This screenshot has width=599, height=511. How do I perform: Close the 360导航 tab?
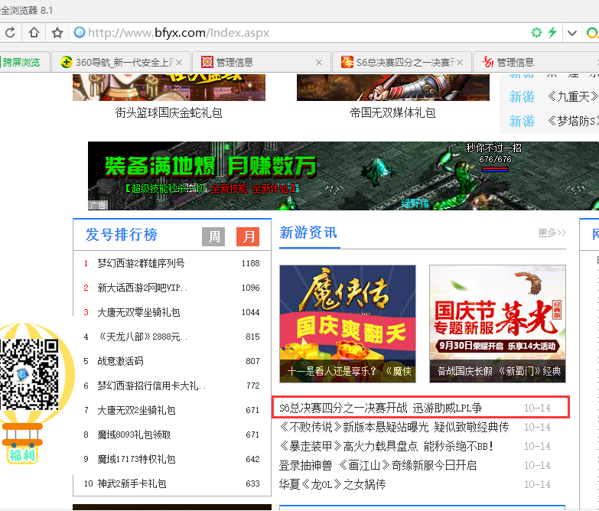pos(179,62)
